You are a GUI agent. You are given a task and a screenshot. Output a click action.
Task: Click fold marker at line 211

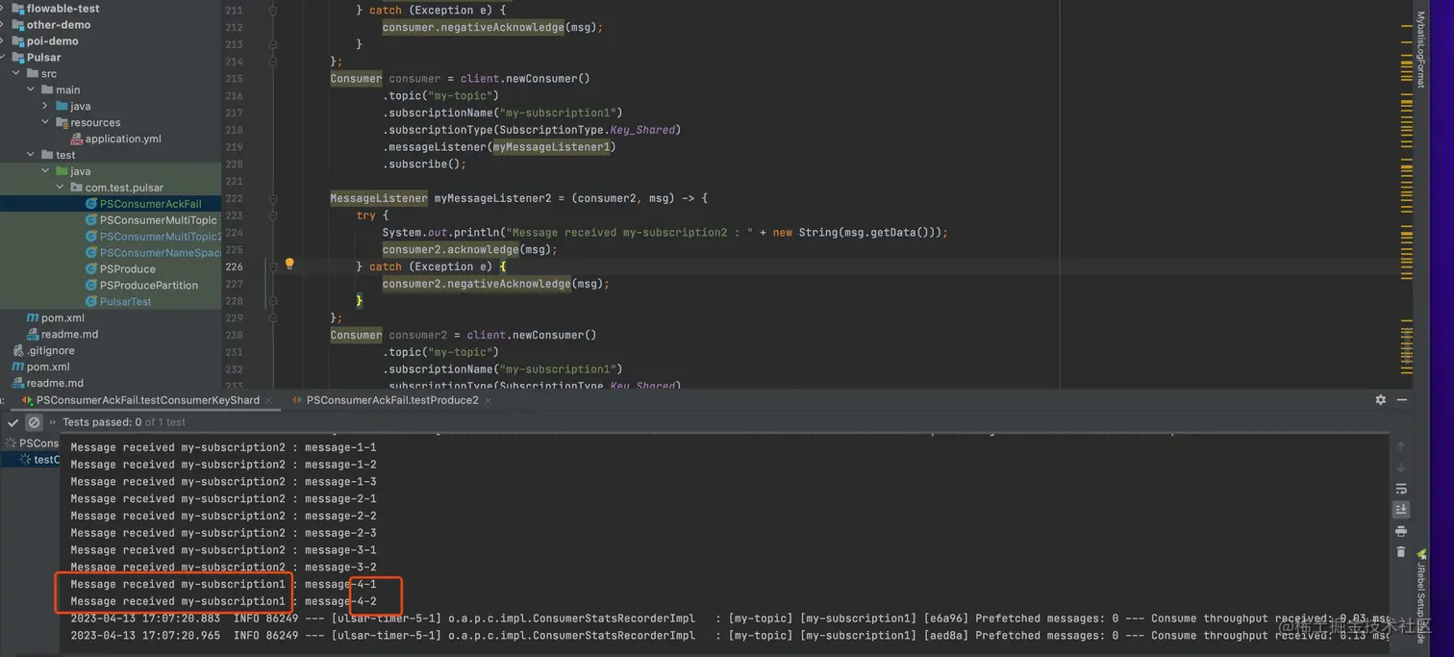pyautogui.click(x=273, y=11)
